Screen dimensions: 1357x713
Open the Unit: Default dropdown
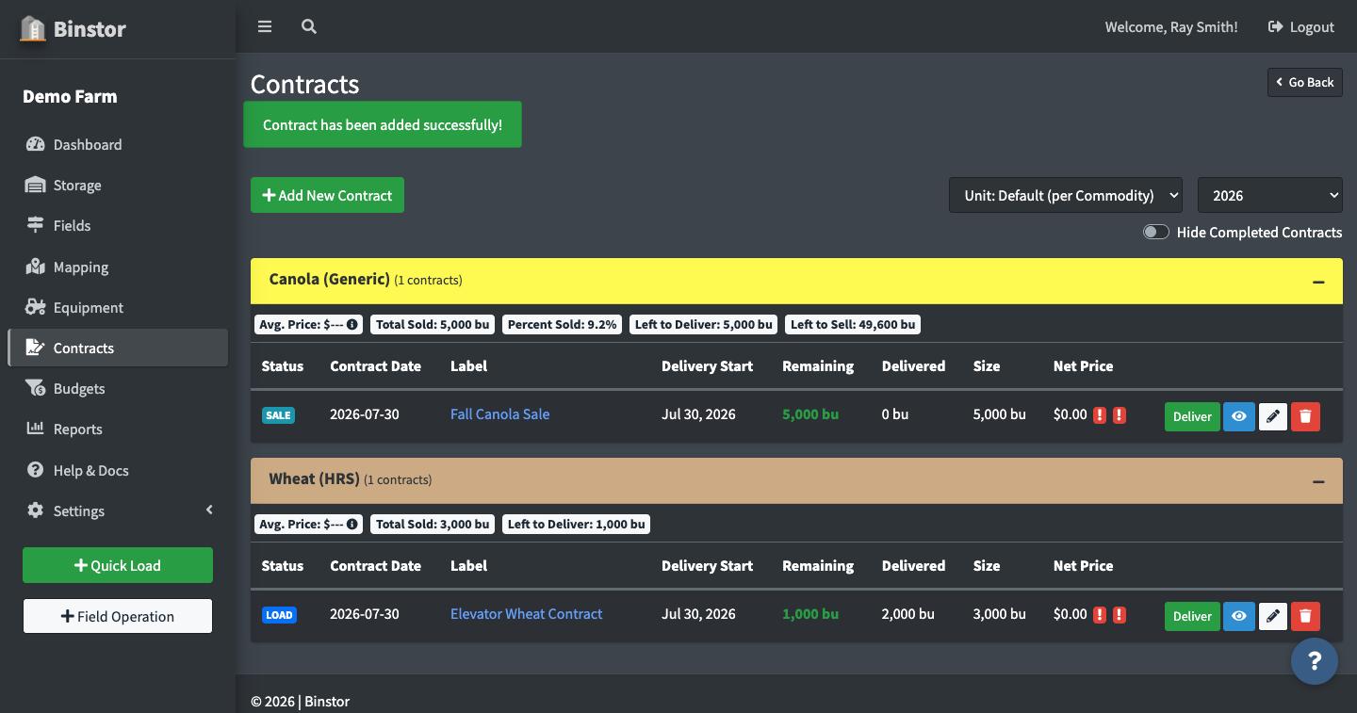[1066, 195]
